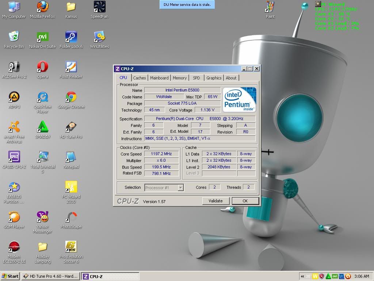374x281 pixels.
Task: Select the Paint desktop shortcut
Action: coord(270,10)
